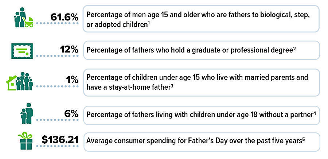Open the stay-at-home father description box
Screen dimensions: 328x159
click(201, 82)
